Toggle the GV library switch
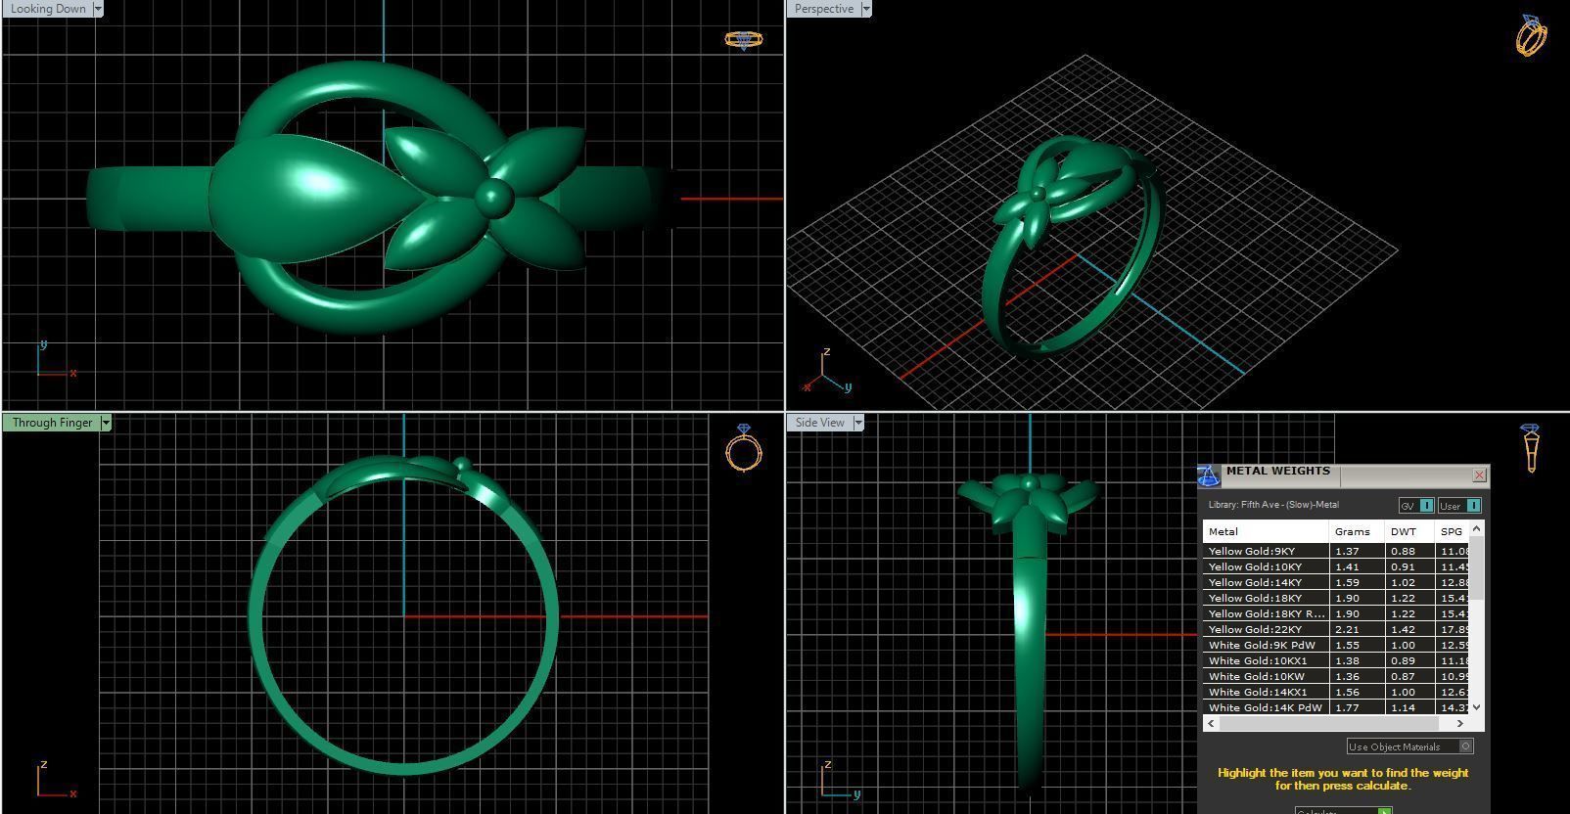The image size is (1570, 814). click(x=1416, y=506)
